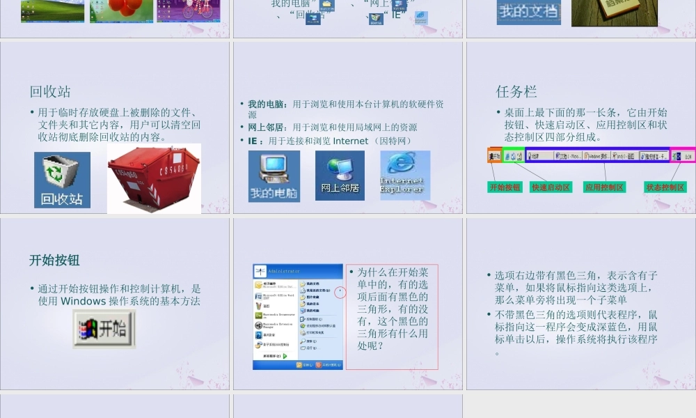Click the purple desktop wallpaper thumbnail
This screenshot has height=418, width=696.
click(189, 11)
